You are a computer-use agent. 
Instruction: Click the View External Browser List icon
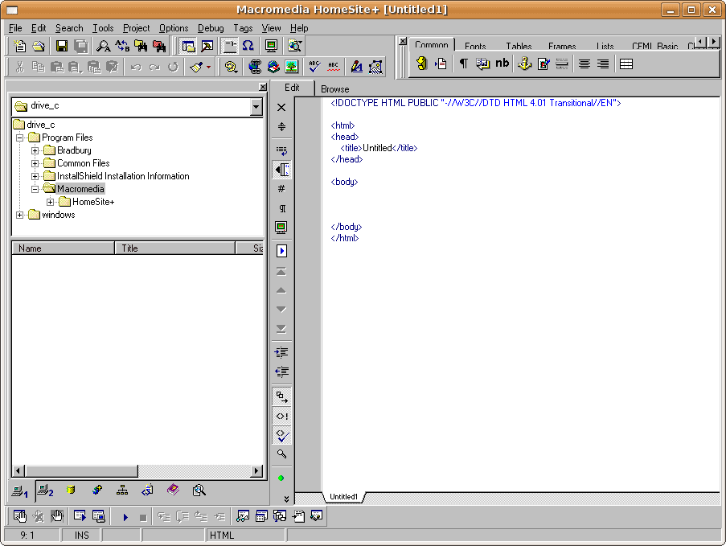294,46
